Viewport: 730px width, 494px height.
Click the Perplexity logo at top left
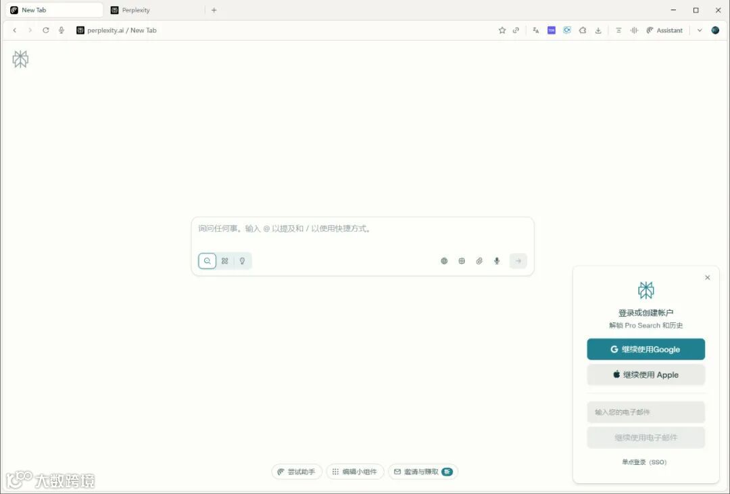(20, 59)
